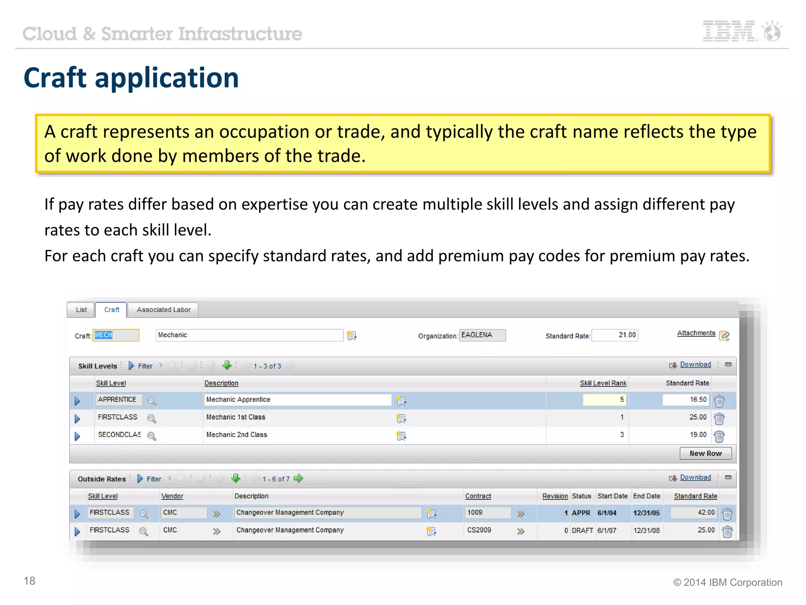806x605 pixels.
Task: Click the Attachments paperclip icon
Action: tap(724, 336)
